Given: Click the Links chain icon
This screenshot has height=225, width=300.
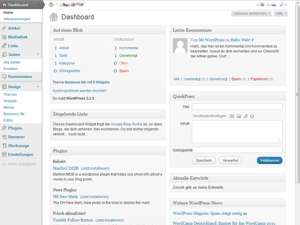Looking at the screenshot, I should [x=4, y=46].
